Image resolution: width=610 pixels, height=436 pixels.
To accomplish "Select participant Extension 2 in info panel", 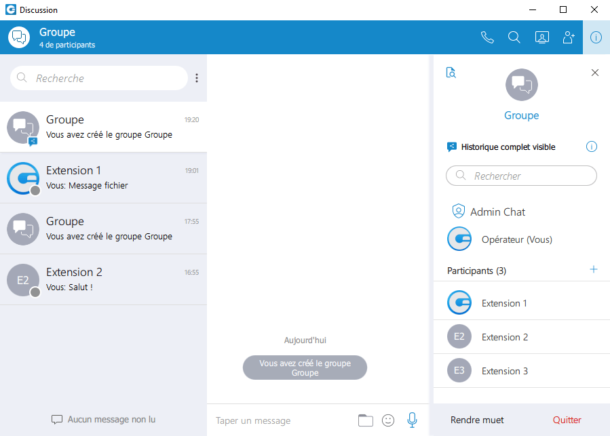I will (522, 337).
